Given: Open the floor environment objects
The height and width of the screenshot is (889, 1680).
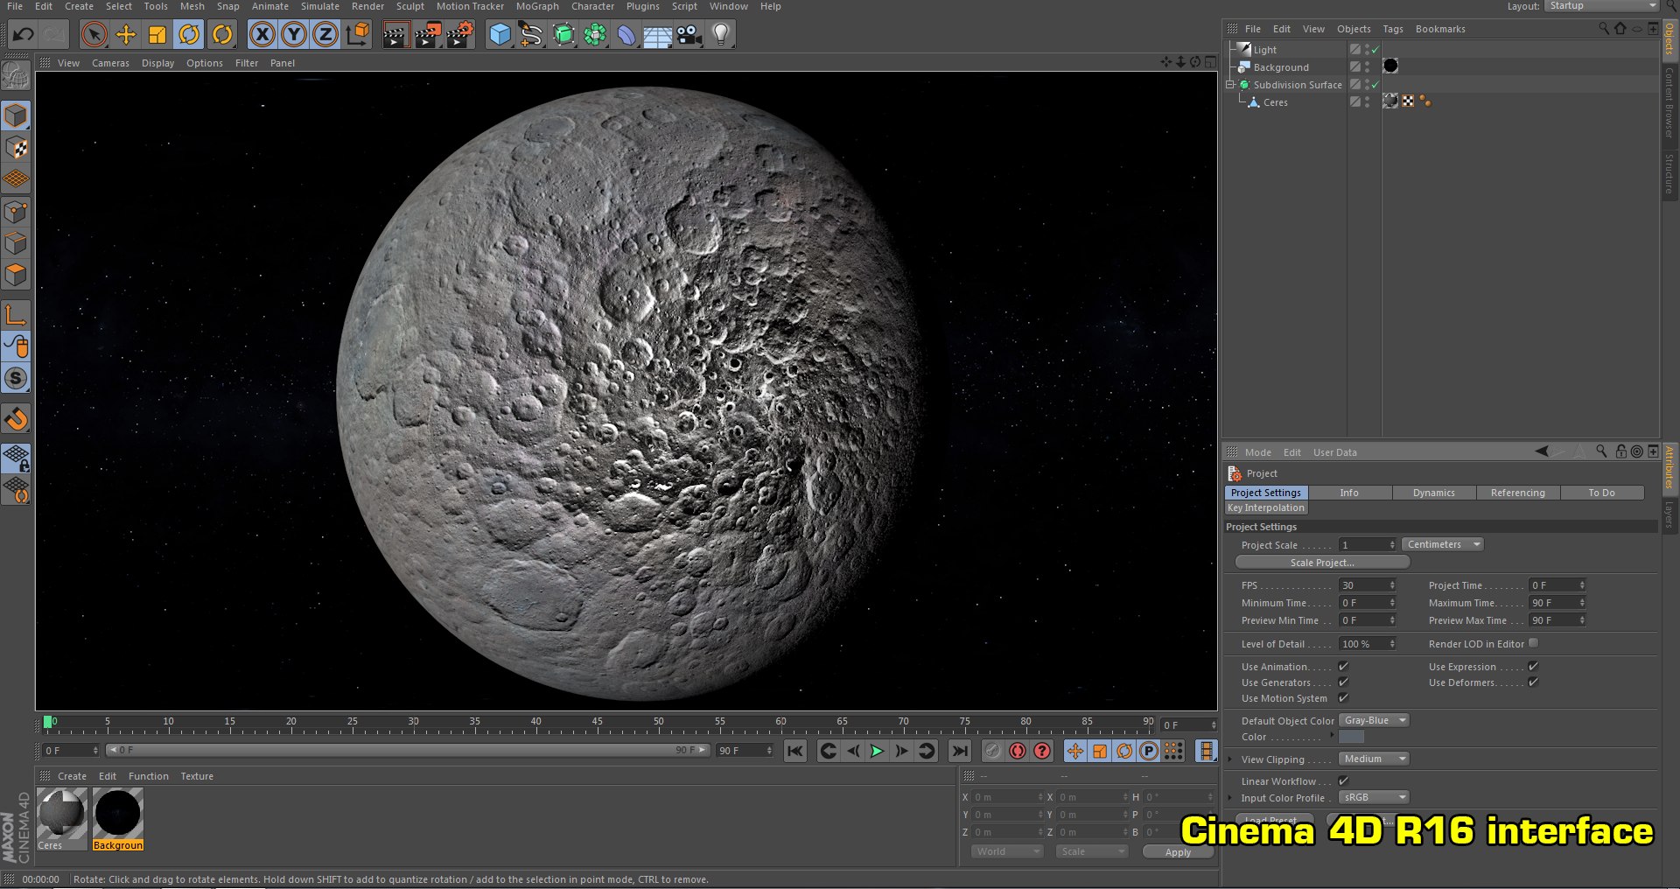Looking at the screenshot, I should pos(657,35).
